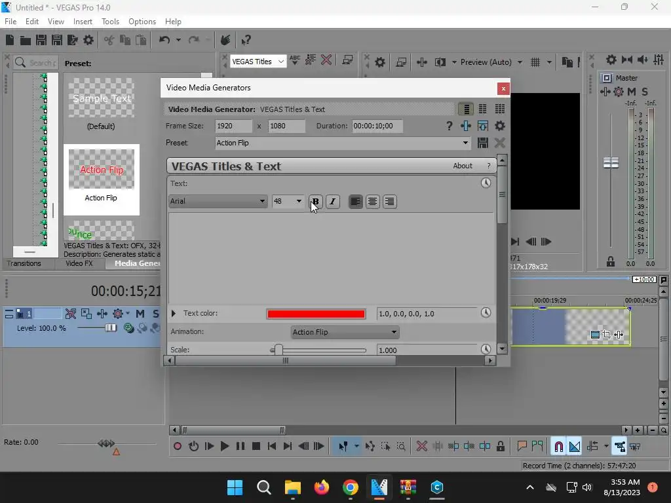Click the Lock Event padlock icon
Screen dimensions: 671x503
click(500, 447)
